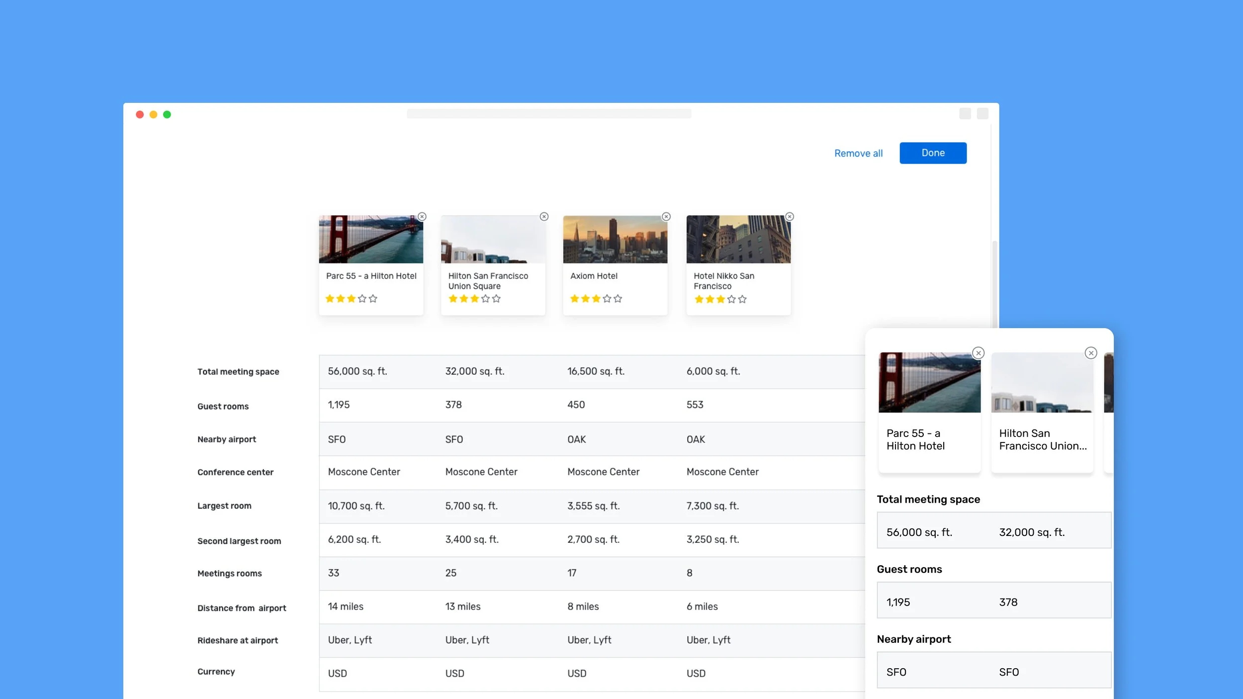
Task: Click fourth star on Hotel Nikko rating
Action: pyautogui.click(x=731, y=299)
